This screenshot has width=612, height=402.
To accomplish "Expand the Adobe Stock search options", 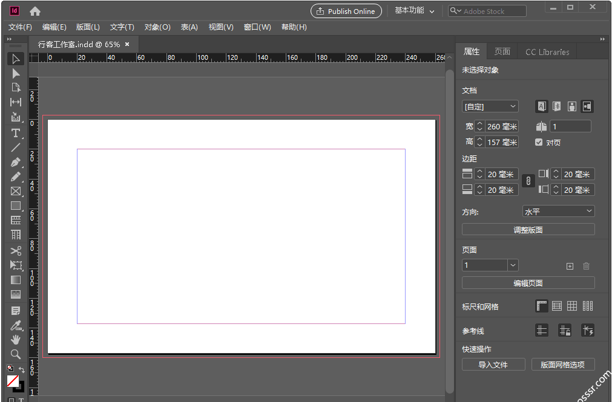I will pyautogui.click(x=455, y=11).
